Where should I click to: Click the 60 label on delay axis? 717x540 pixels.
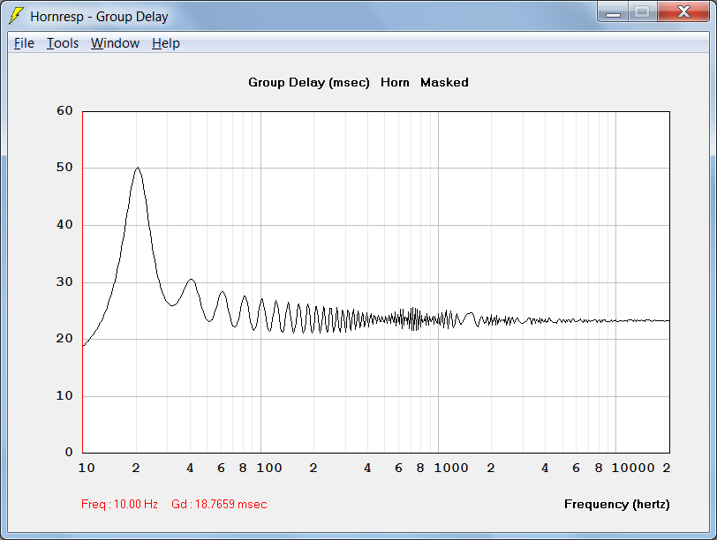point(64,110)
